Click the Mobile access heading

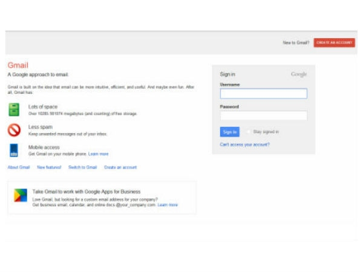pyautogui.click(x=44, y=147)
